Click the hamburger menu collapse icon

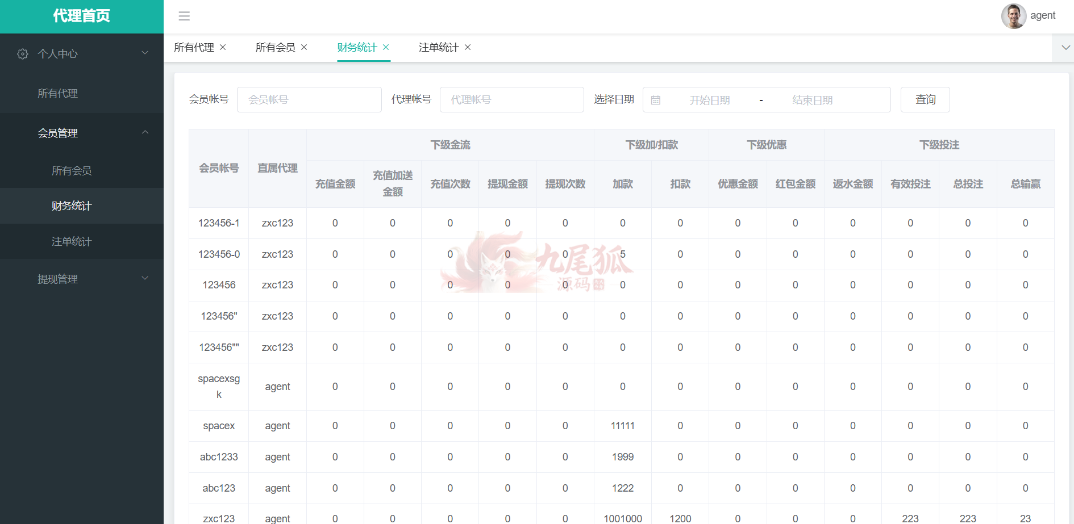pos(184,16)
